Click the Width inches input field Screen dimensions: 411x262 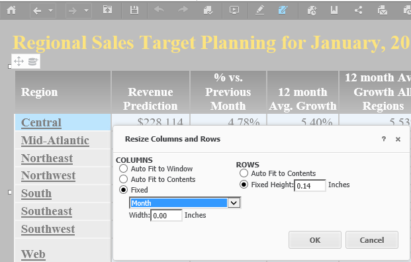[166, 216]
